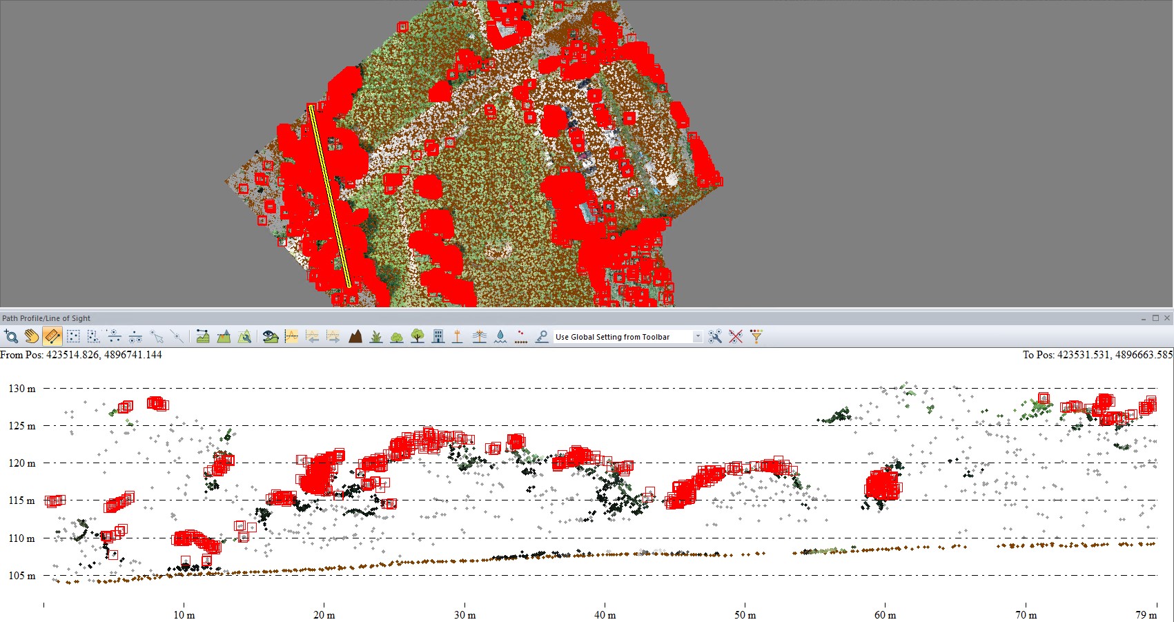
Task: Maximize the Path Profile panel
Action: [x=1155, y=318]
